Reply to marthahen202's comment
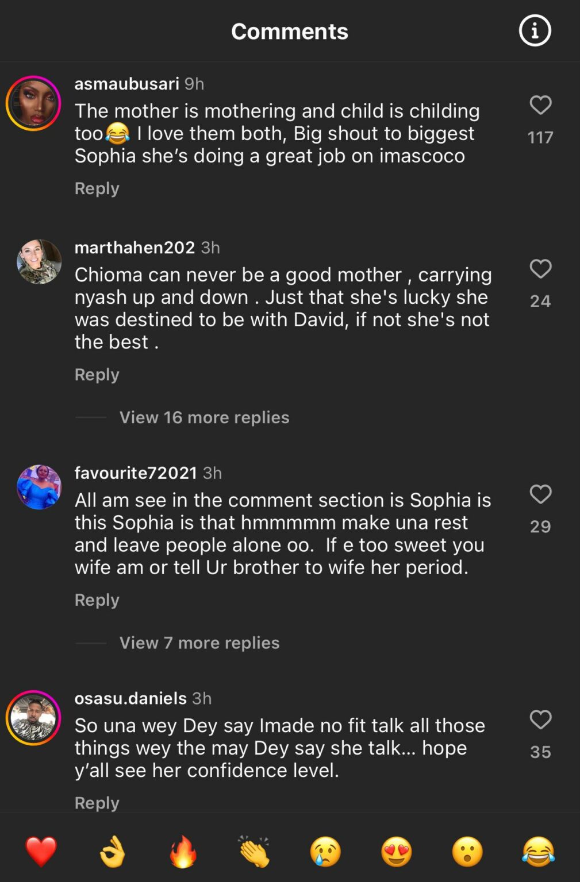The image size is (580, 882). [97, 374]
